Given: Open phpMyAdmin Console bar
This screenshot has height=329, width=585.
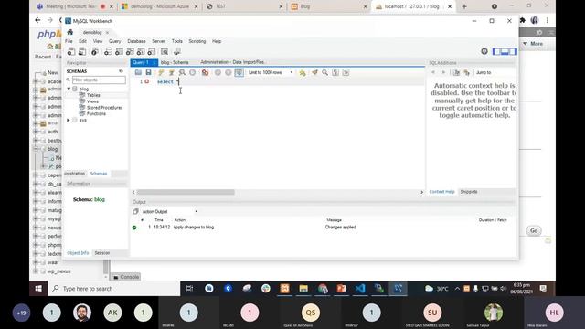Looking at the screenshot, I should click(x=126, y=277).
